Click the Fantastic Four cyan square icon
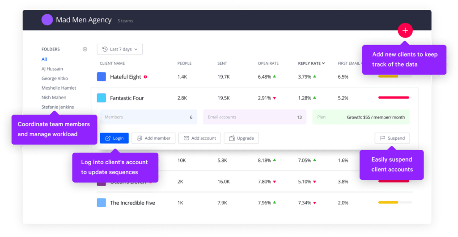The image size is (458, 237). tap(102, 98)
